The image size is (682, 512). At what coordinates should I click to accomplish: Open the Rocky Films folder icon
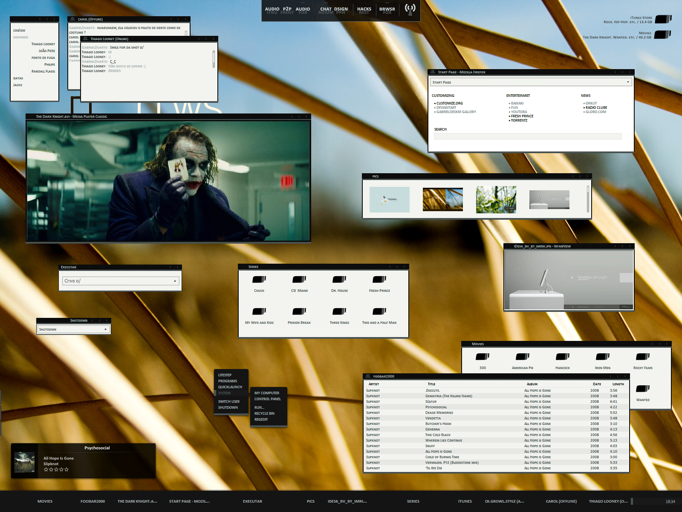643,357
